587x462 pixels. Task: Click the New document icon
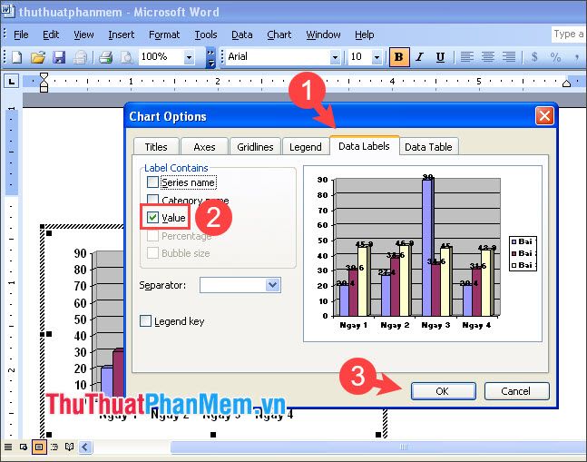click(x=17, y=57)
